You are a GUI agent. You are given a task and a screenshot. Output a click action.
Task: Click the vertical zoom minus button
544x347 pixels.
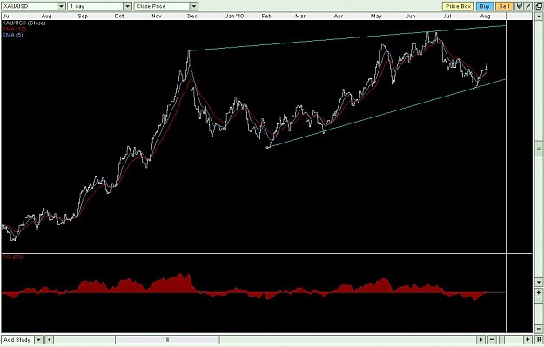pyautogui.click(x=539, y=329)
